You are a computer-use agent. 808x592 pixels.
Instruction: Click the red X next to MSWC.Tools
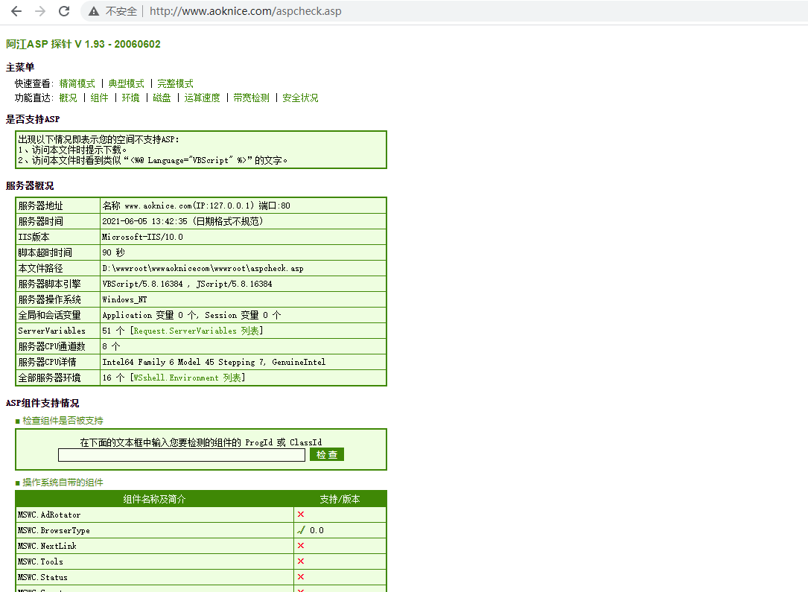pyautogui.click(x=301, y=561)
